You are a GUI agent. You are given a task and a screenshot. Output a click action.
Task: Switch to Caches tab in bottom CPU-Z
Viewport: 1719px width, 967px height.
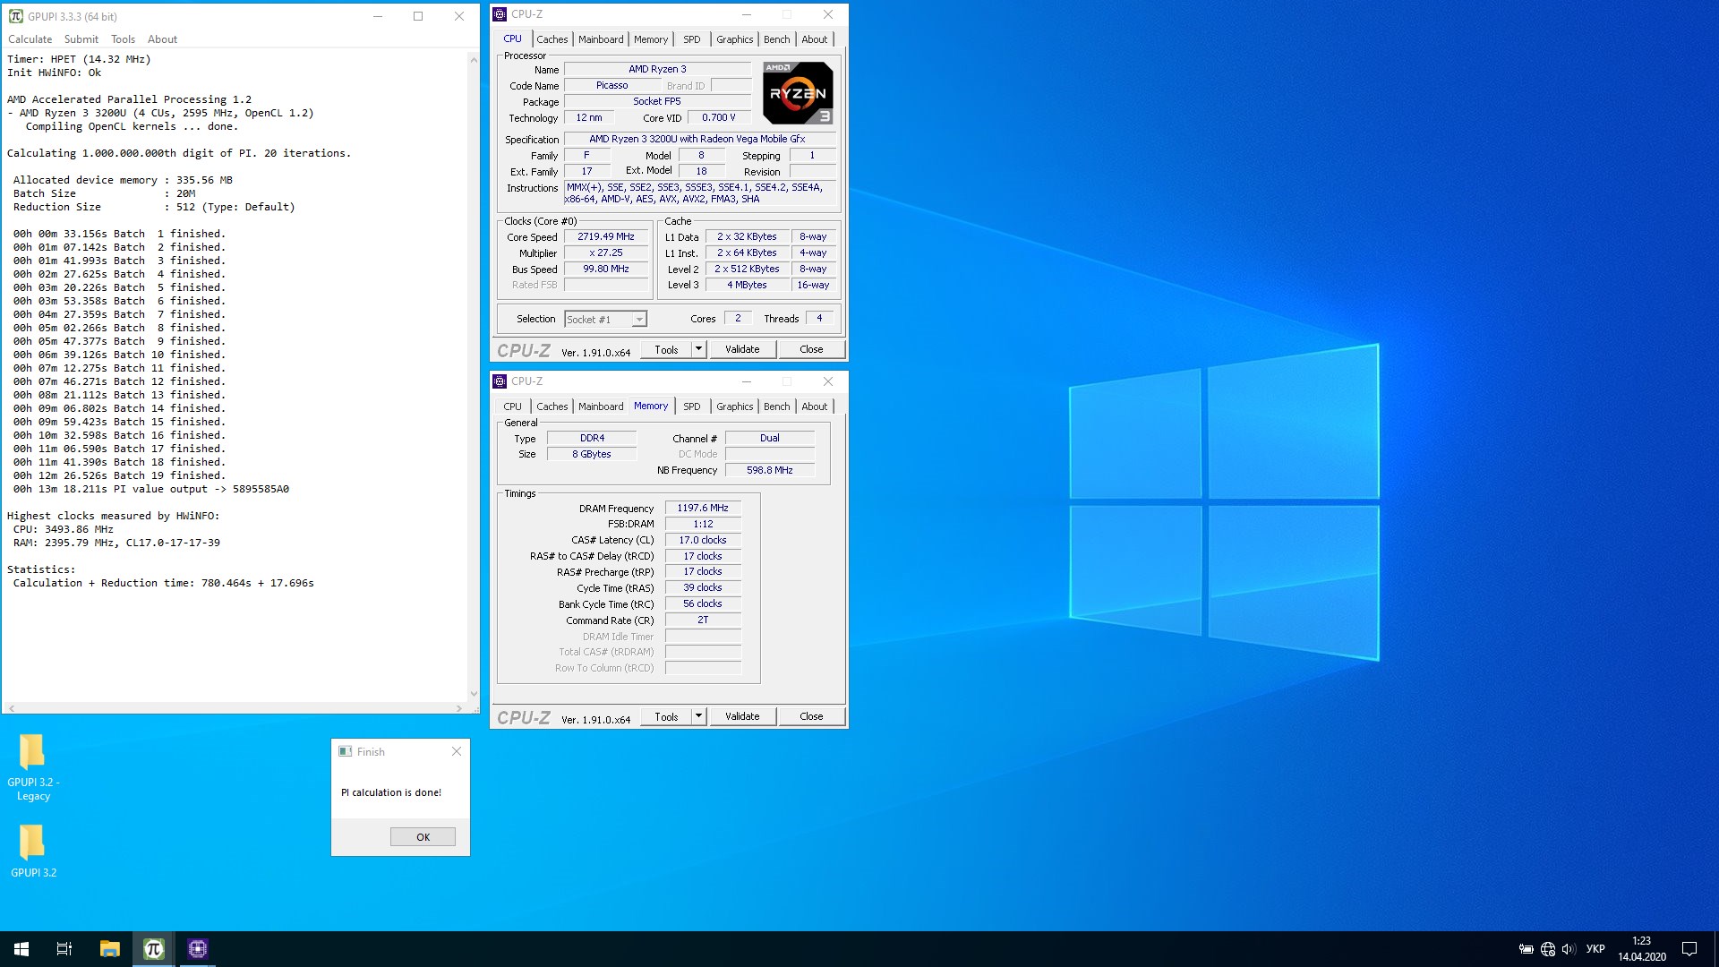552,406
